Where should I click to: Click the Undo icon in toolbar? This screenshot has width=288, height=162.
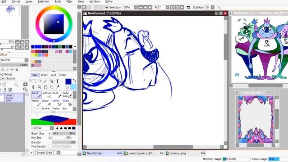tap(84, 7)
